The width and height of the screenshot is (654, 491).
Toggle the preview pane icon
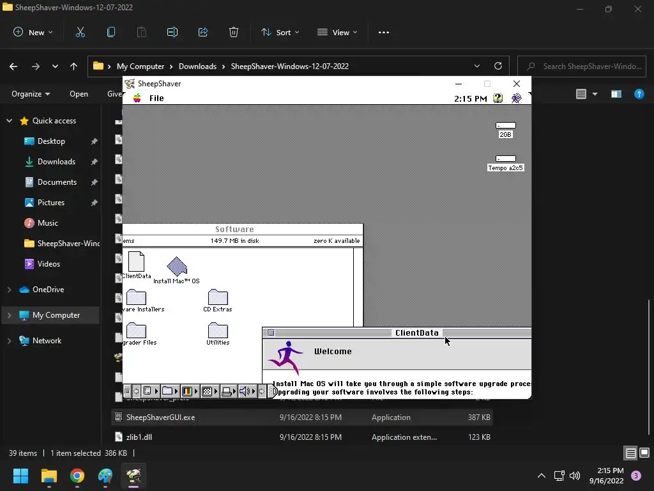616,94
